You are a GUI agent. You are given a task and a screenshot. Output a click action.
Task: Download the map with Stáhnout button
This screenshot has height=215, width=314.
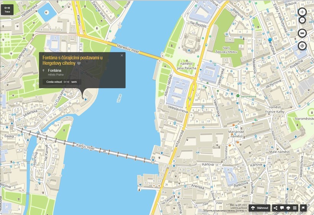click(x=259, y=208)
